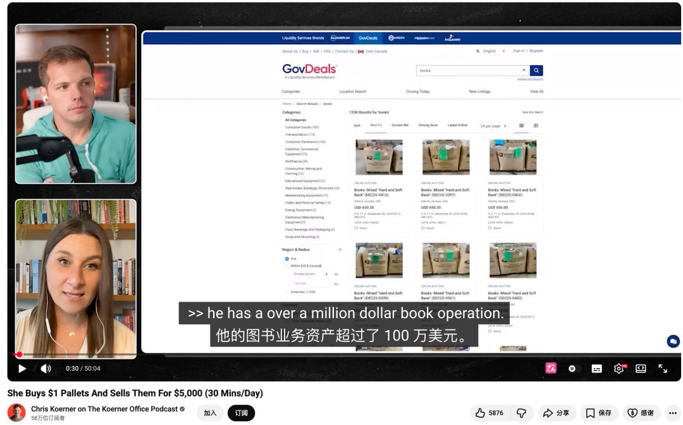Click the Register link

coord(536,51)
